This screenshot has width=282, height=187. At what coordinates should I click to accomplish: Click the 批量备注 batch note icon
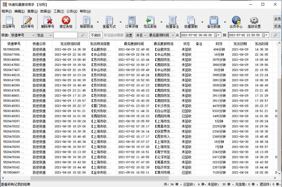click(172, 22)
